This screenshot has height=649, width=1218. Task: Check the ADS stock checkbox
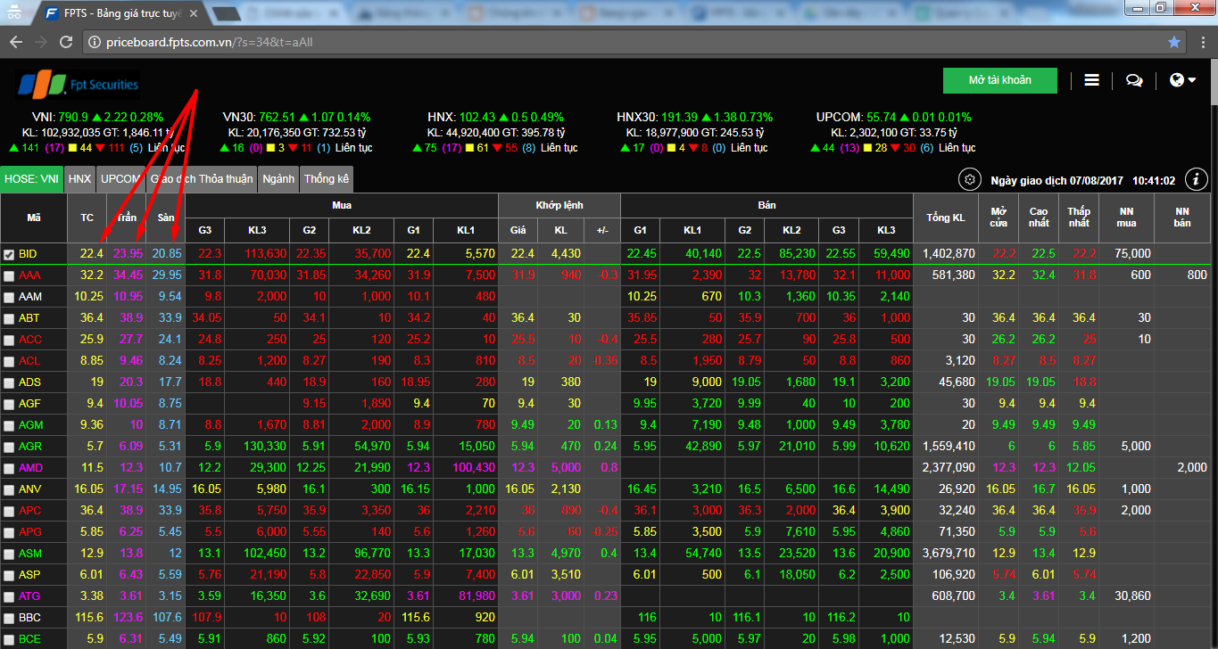tap(9, 383)
